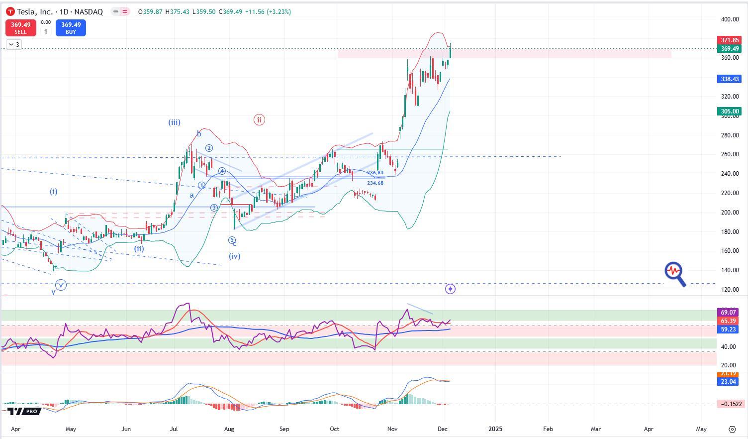Click the TradingView PRO logo

pos(23,411)
